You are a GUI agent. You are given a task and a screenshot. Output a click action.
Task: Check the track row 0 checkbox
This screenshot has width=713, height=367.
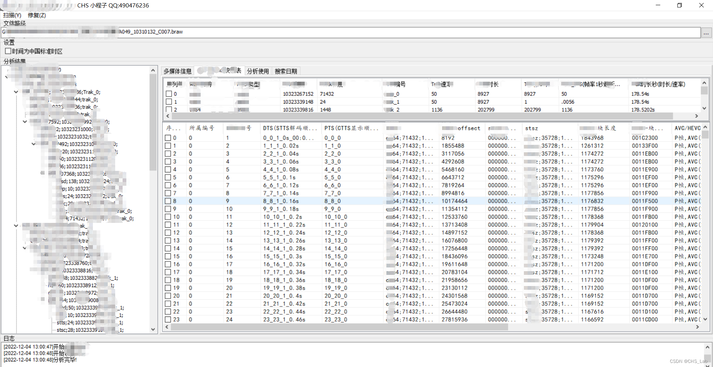click(169, 94)
